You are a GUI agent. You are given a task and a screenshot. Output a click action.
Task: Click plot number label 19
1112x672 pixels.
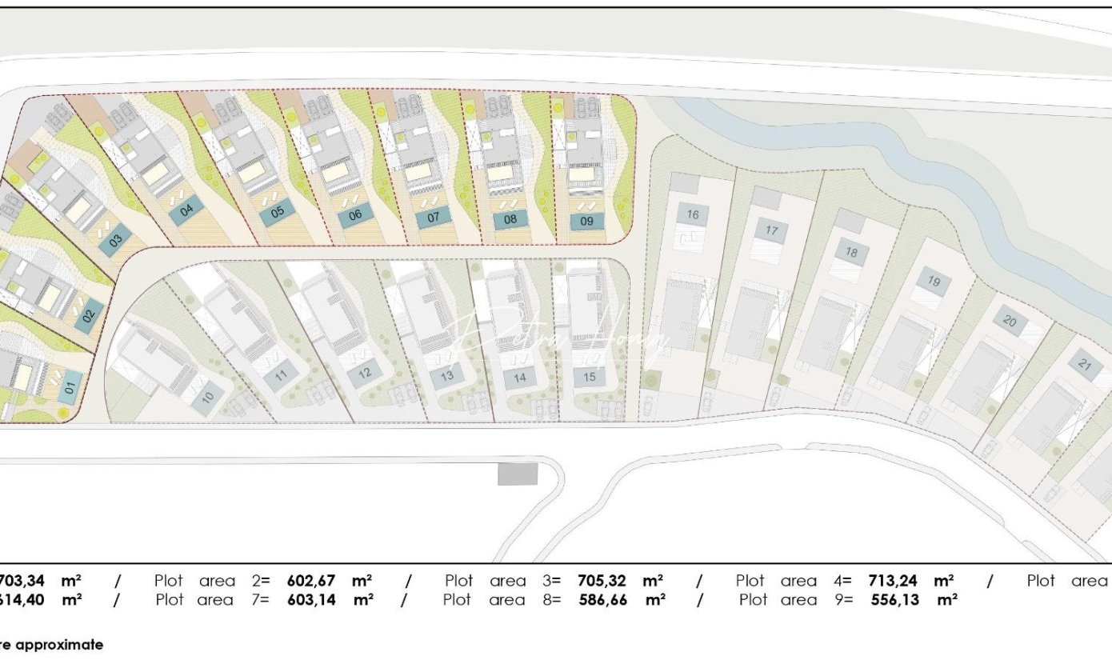[934, 282]
